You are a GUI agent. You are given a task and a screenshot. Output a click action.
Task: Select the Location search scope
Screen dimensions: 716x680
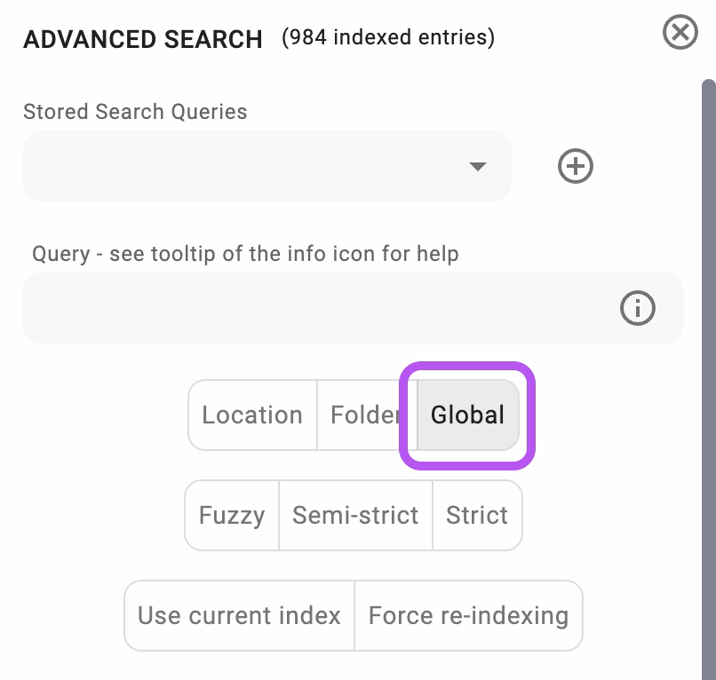(252, 415)
